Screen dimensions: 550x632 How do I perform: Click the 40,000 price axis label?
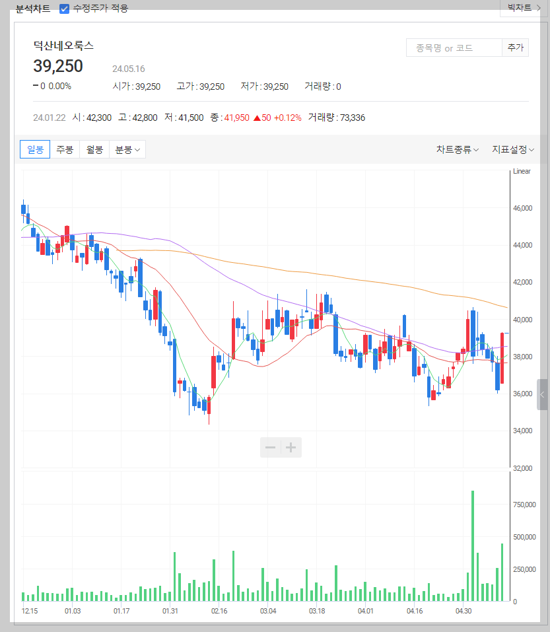(x=523, y=320)
